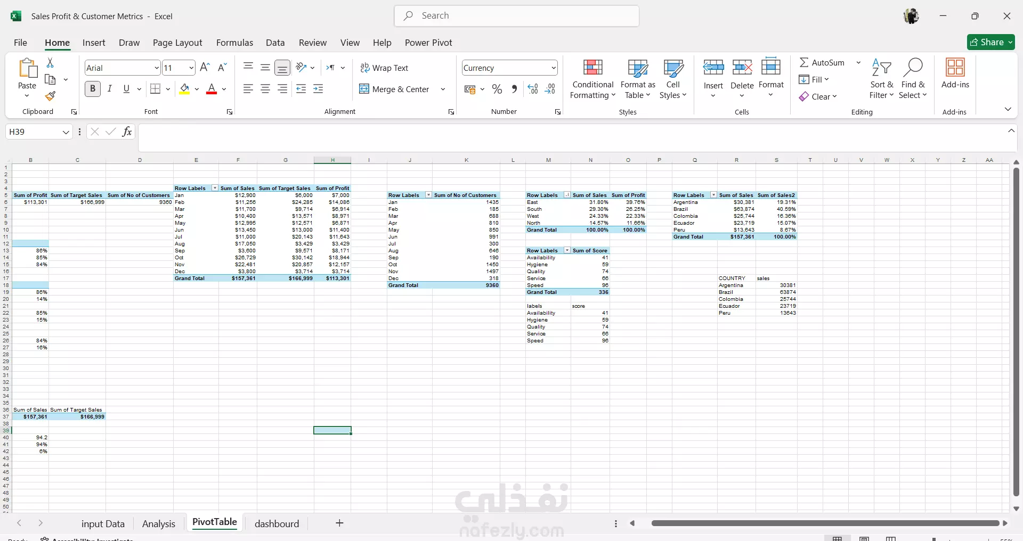Select Middle Align icon
The image size is (1023, 541).
coord(265,68)
